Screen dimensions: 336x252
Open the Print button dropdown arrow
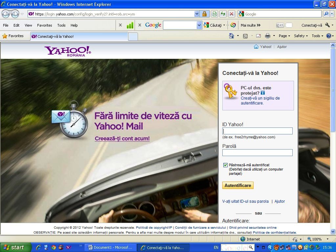(274, 36)
